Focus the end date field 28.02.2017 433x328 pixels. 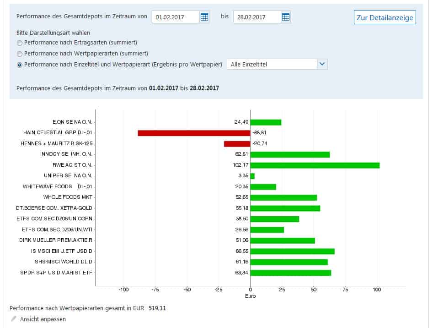(257, 17)
